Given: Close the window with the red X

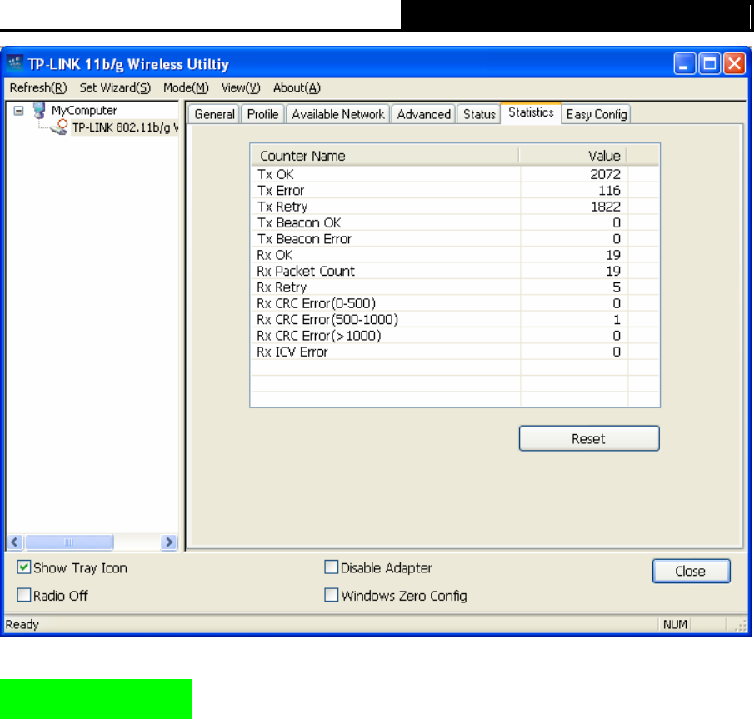Looking at the screenshot, I should pyautogui.click(x=734, y=63).
